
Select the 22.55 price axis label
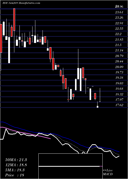click(119, 29)
